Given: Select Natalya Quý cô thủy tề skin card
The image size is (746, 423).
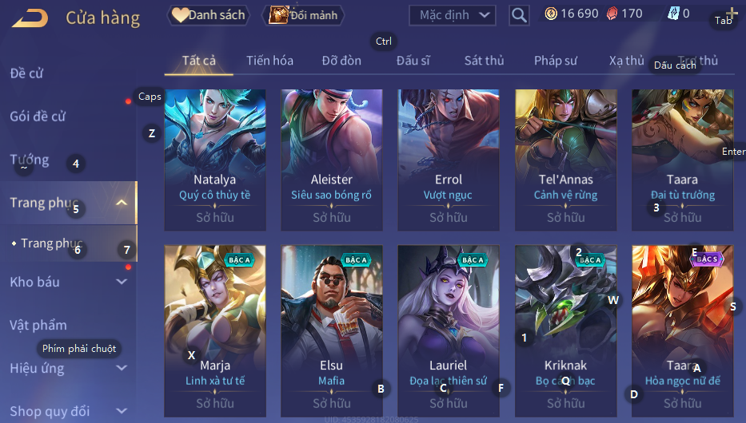Looking at the screenshot, I should (215, 160).
